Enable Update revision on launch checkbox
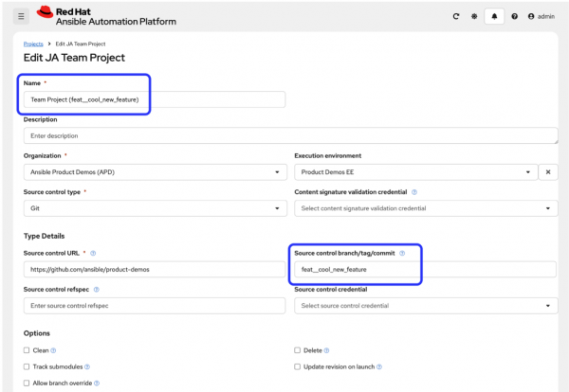Screen dimensions: 569x392 297,366
